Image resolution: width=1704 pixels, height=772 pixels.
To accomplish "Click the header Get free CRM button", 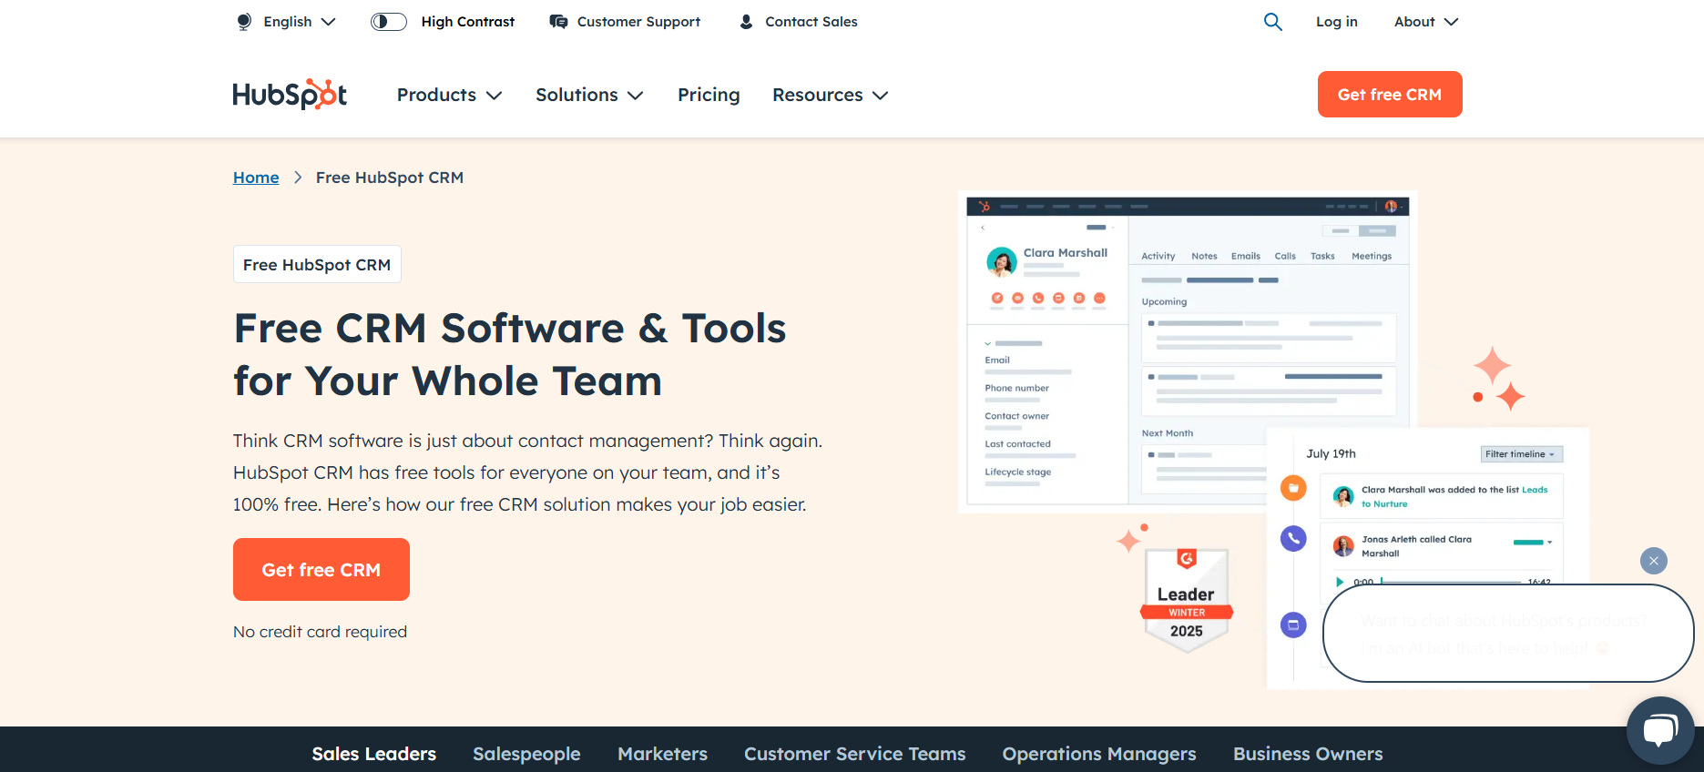I will 1390,95.
